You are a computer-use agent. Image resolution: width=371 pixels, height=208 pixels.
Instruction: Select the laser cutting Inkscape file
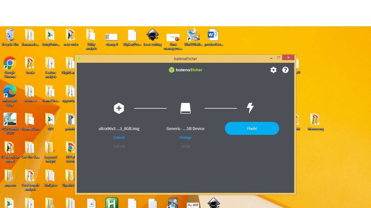coord(152,37)
